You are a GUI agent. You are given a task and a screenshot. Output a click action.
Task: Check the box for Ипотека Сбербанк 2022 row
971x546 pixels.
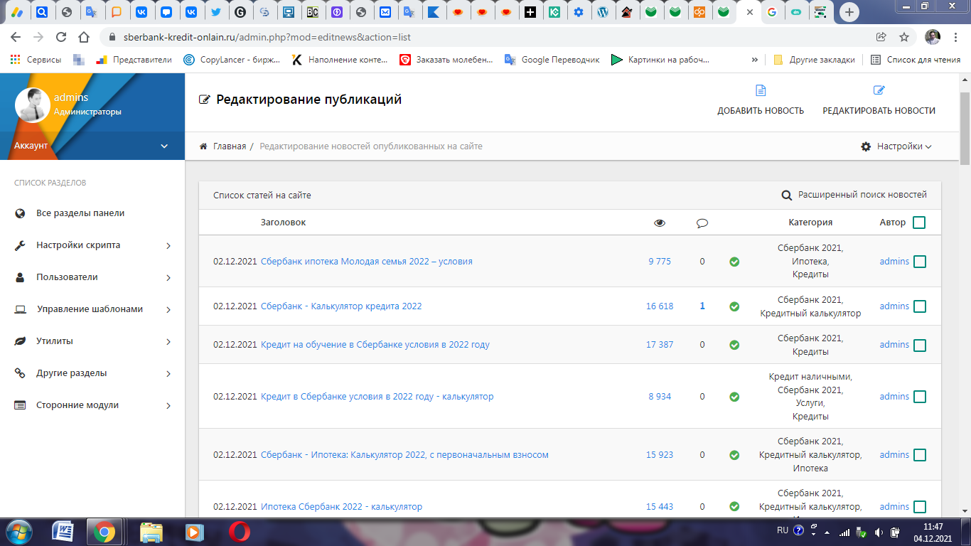pyautogui.click(x=919, y=507)
